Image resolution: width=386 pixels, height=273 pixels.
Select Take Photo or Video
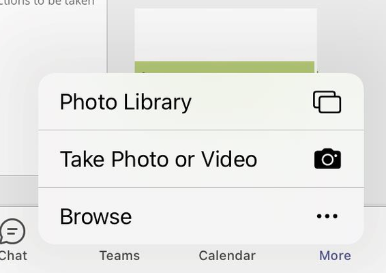201,158
